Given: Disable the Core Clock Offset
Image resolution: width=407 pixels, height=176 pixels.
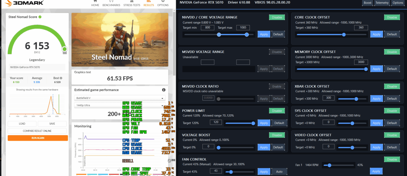Looking at the screenshot, I should [x=392, y=17].
